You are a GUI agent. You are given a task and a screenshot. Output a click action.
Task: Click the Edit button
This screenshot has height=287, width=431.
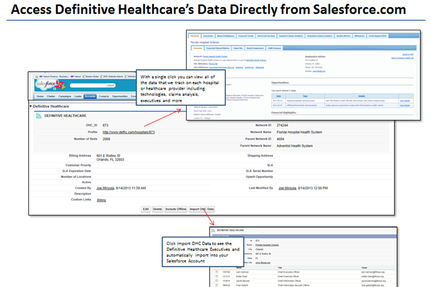(146, 210)
